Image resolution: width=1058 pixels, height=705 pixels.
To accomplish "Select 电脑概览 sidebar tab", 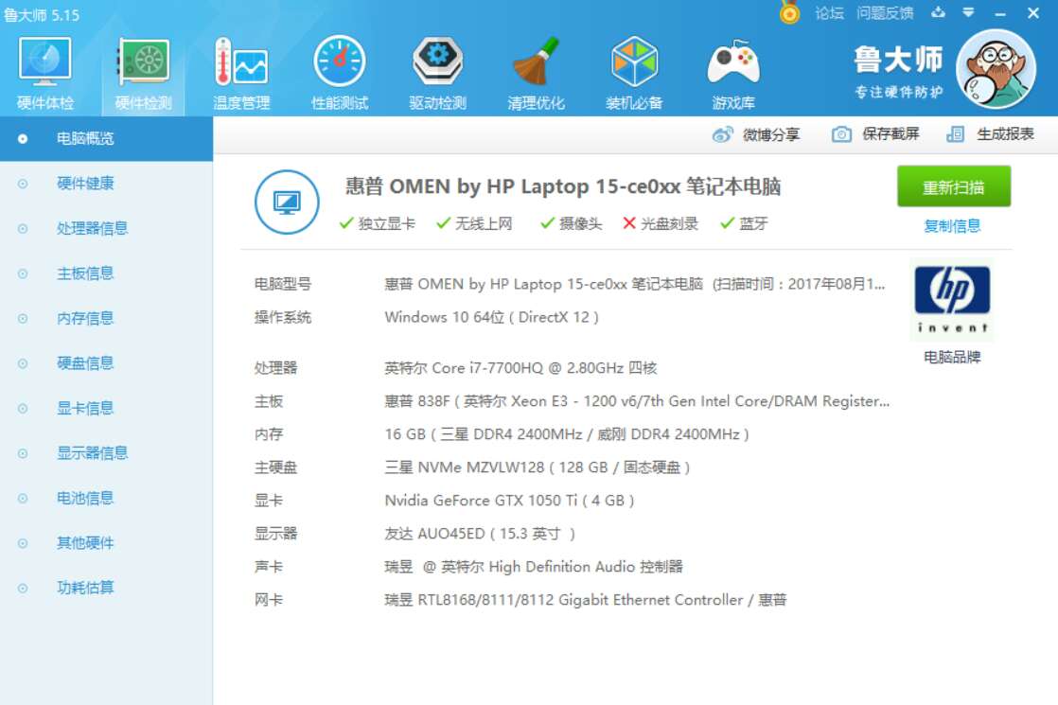I will click(107, 138).
